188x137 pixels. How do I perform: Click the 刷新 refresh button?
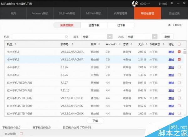[167, 37]
